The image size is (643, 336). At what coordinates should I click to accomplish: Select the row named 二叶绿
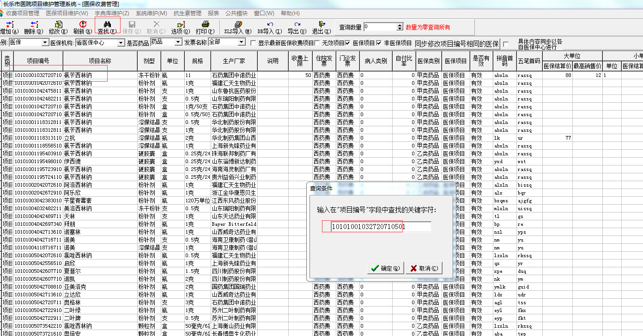click(x=72, y=310)
